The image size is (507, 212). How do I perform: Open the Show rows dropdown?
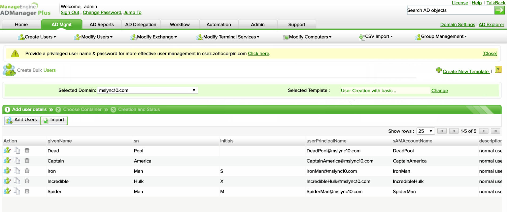pyautogui.click(x=426, y=131)
